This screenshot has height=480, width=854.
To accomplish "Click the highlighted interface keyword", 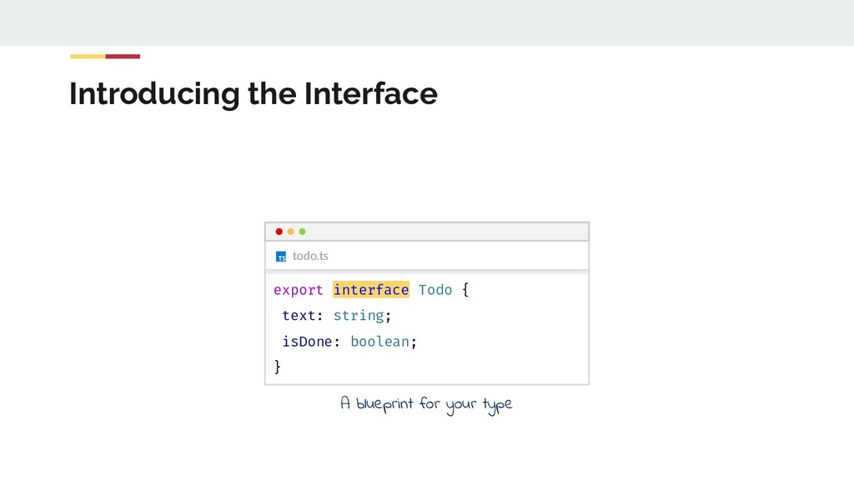I will (x=371, y=290).
